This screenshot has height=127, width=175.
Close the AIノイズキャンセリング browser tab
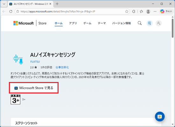[x=50, y=4]
